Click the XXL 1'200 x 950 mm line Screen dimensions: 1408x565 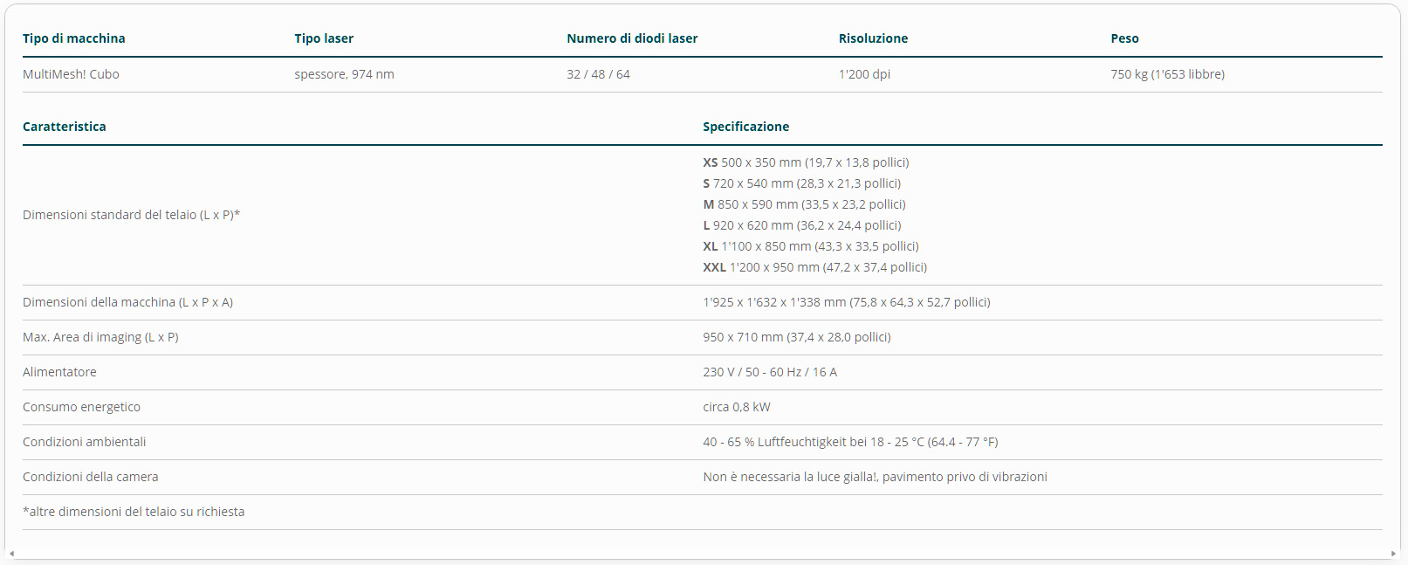814,267
